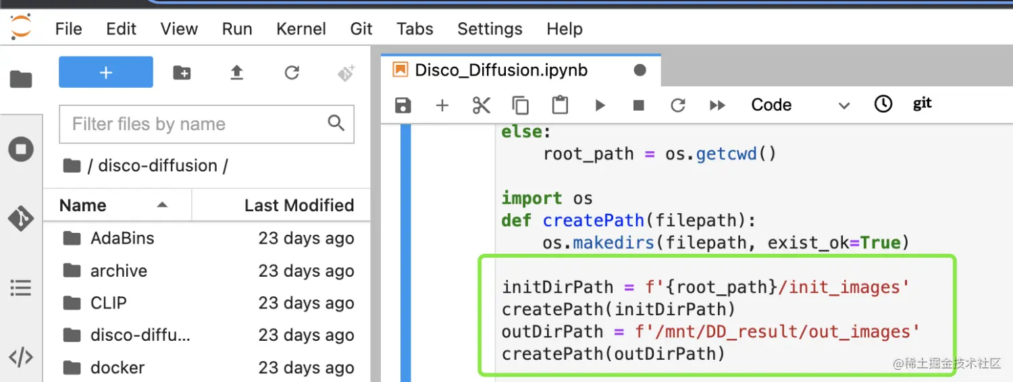The image size is (1013, 382).
Task: Click the git button in notebook toolbar
Action: click(x=923, y=104)
